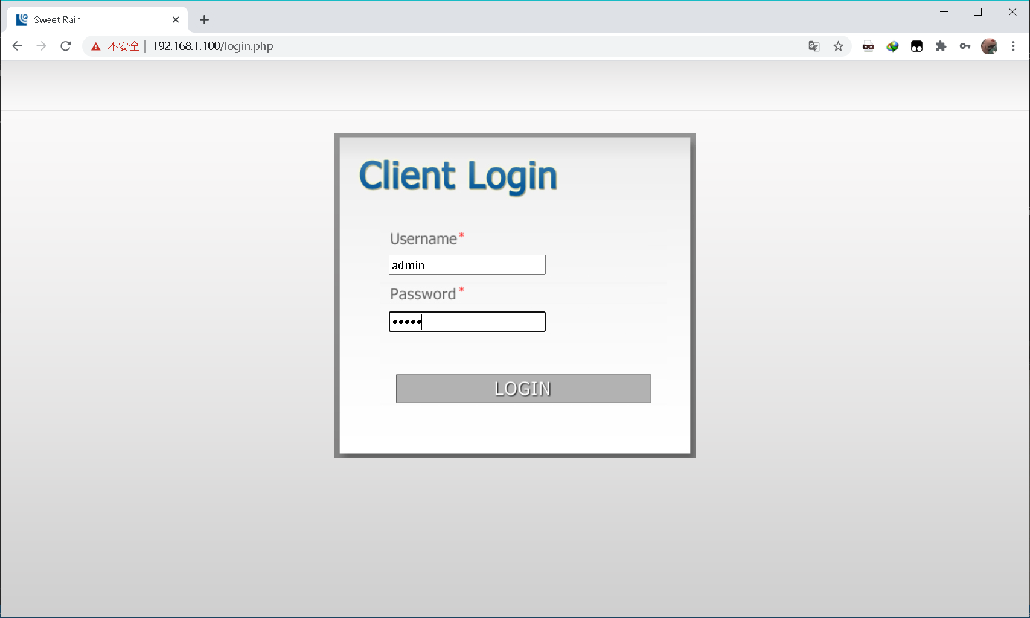
Task: Open a new browser tab
Action: pyautogui.click(x=204, y=20)
